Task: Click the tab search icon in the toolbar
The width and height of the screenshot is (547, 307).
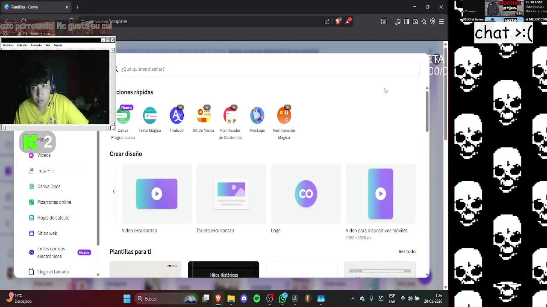Action: click(x=384, y=21)
